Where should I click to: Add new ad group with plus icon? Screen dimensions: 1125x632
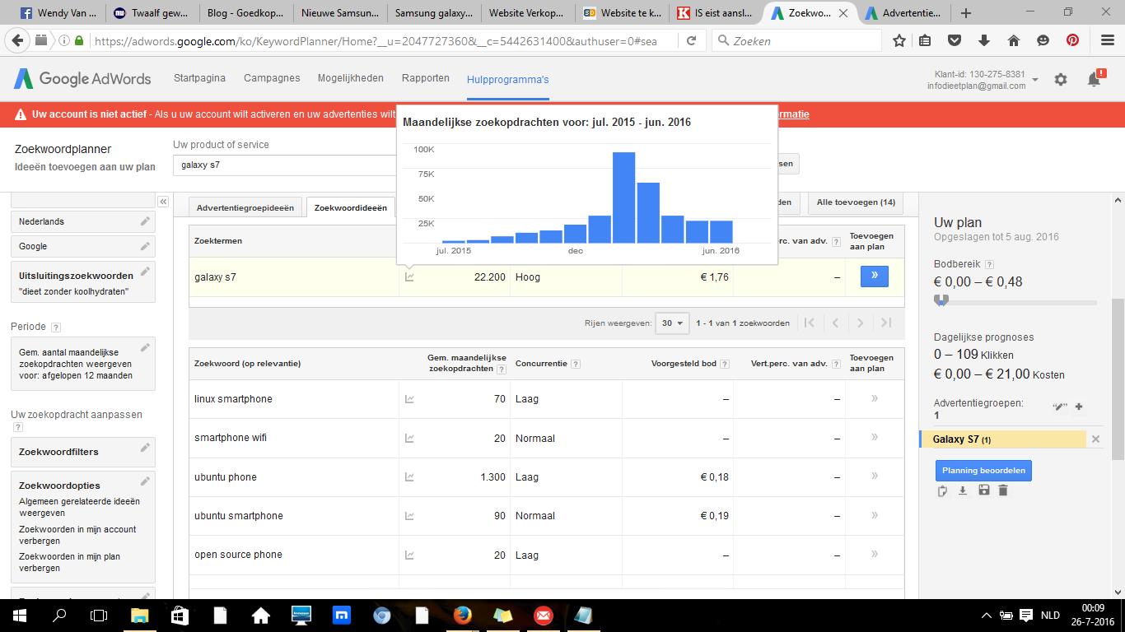pyautogui.click(x=1079, y=407)
